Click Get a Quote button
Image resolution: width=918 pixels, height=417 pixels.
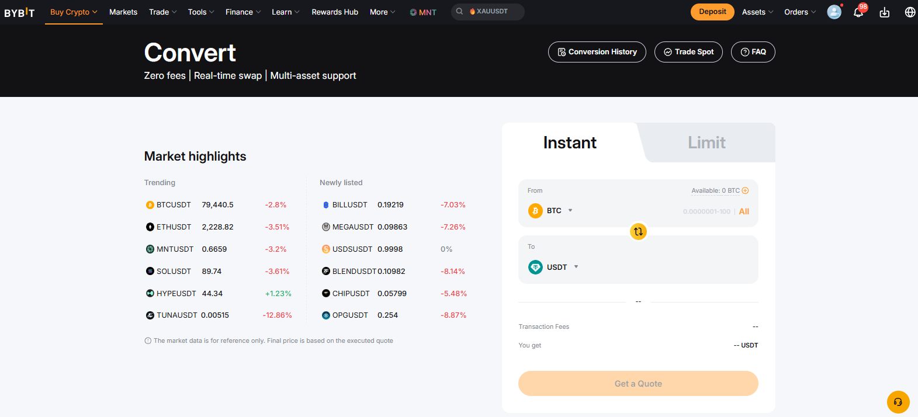(x=638, y=384)
